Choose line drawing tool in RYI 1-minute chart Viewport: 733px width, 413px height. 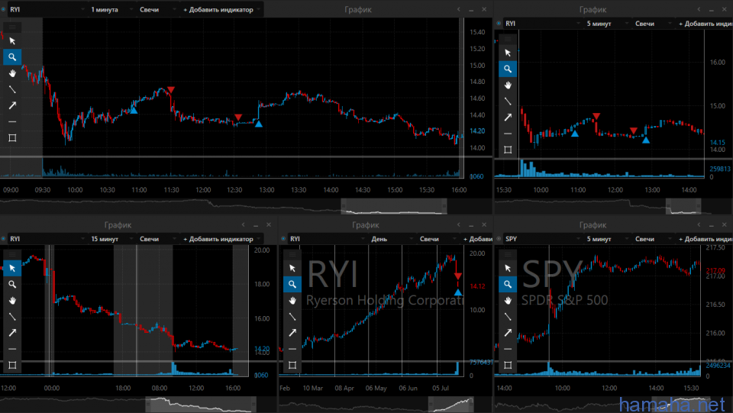[x=12, y=89]
